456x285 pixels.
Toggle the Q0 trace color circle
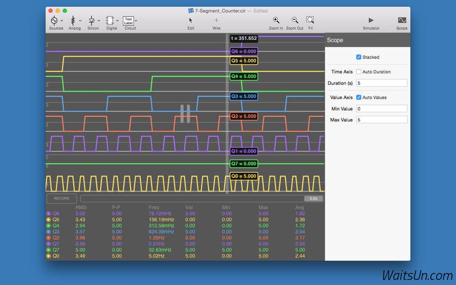click(x=48, y=256)
